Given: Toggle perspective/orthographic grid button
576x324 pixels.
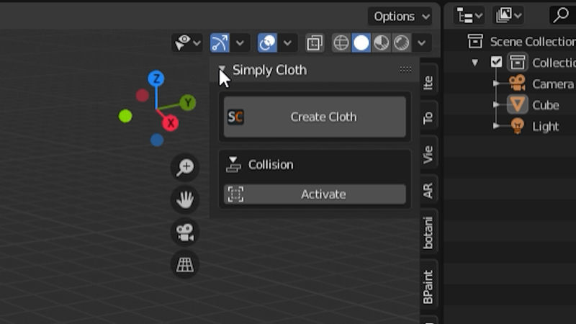Looking at the screenshot, I should [185, 264].
